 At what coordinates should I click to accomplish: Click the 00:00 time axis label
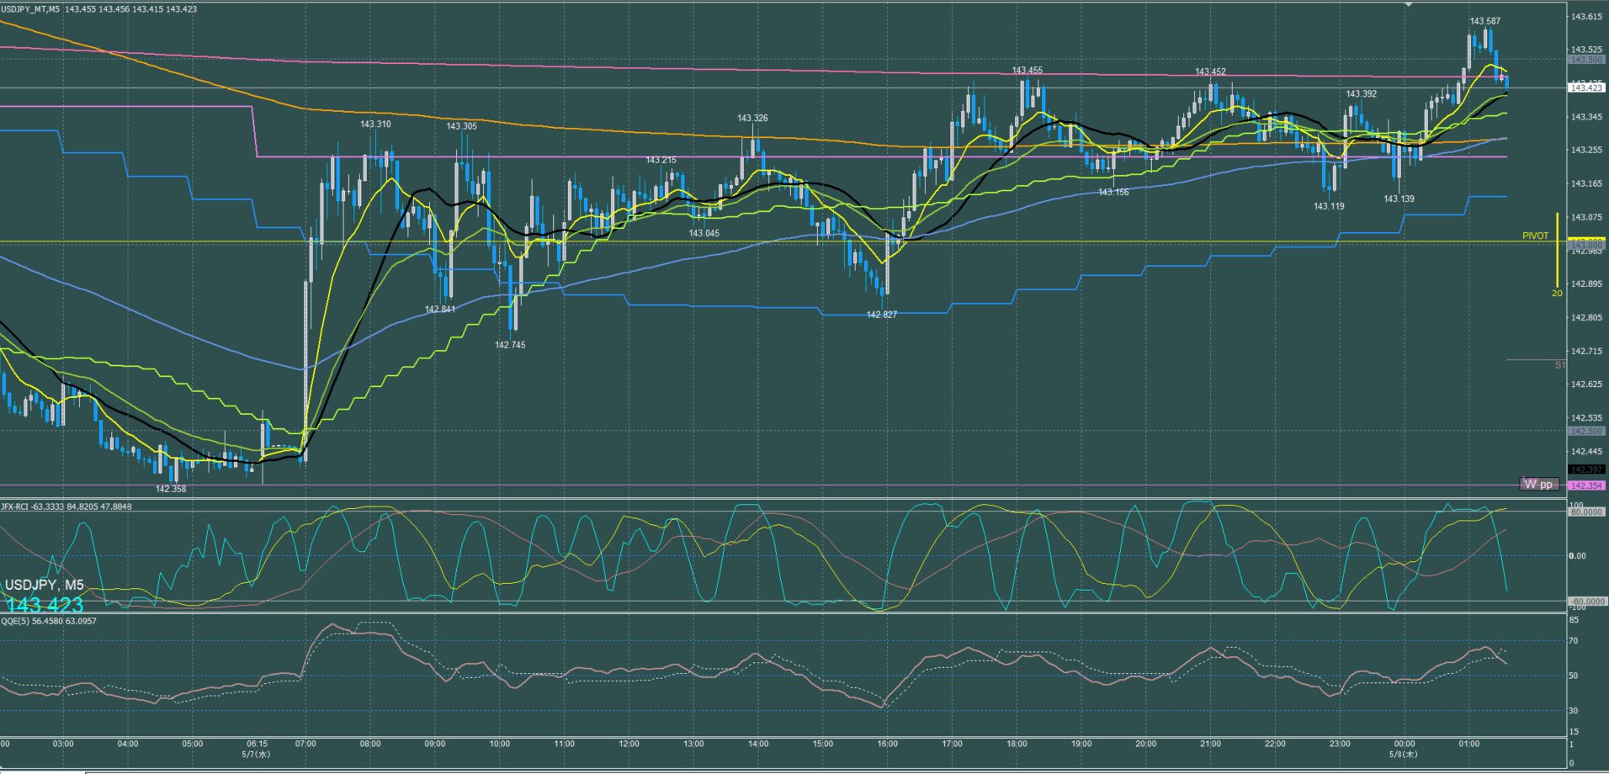[x=1404, y=744]
